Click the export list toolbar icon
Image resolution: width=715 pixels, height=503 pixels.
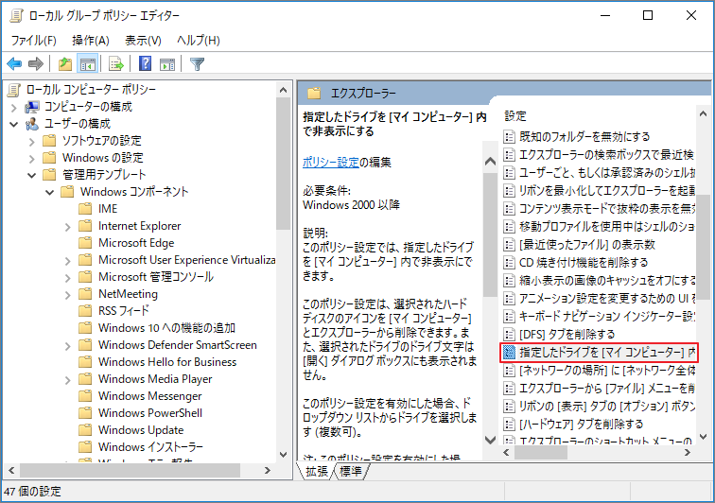(116, 64)
